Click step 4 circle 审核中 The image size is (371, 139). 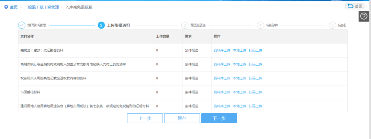tap(260, 25)
